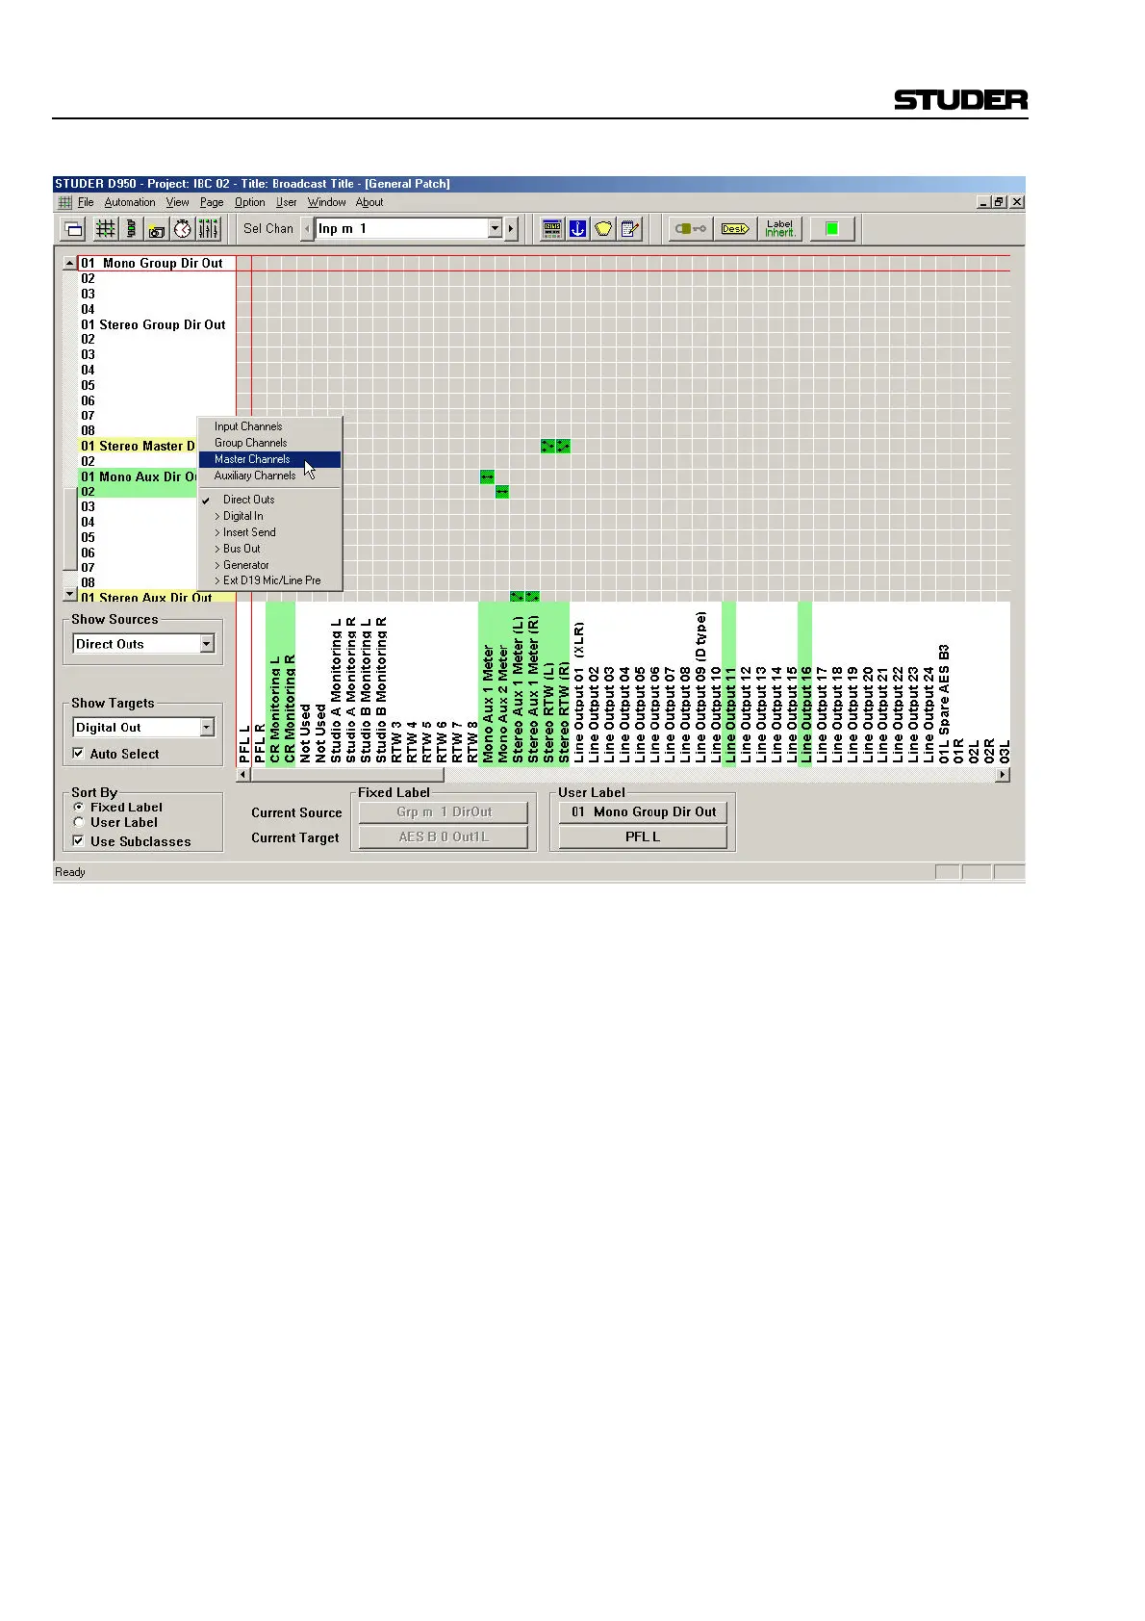Click the lock and key toolbar icon
1145x1621 pixels.
(691, 229)
